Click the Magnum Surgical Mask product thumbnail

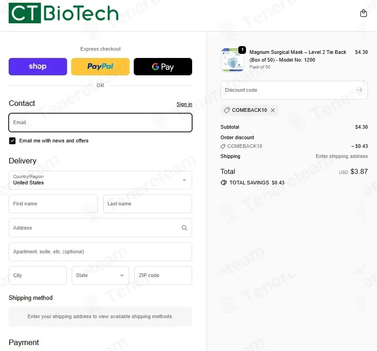[232, 60]
